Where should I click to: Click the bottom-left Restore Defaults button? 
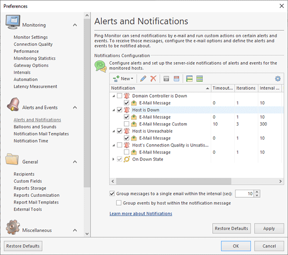pyautogui.click(x=23, y=246)
